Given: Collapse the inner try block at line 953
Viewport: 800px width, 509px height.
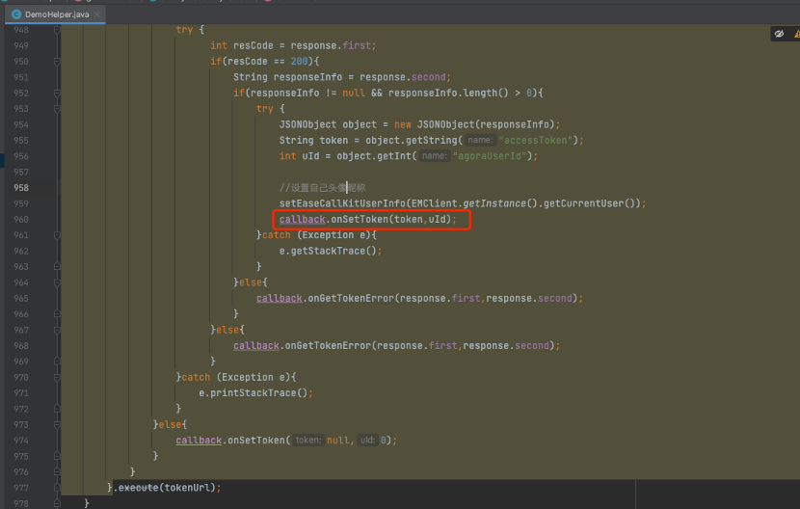Looking at the screenshot, I should (x=57, y=109).
